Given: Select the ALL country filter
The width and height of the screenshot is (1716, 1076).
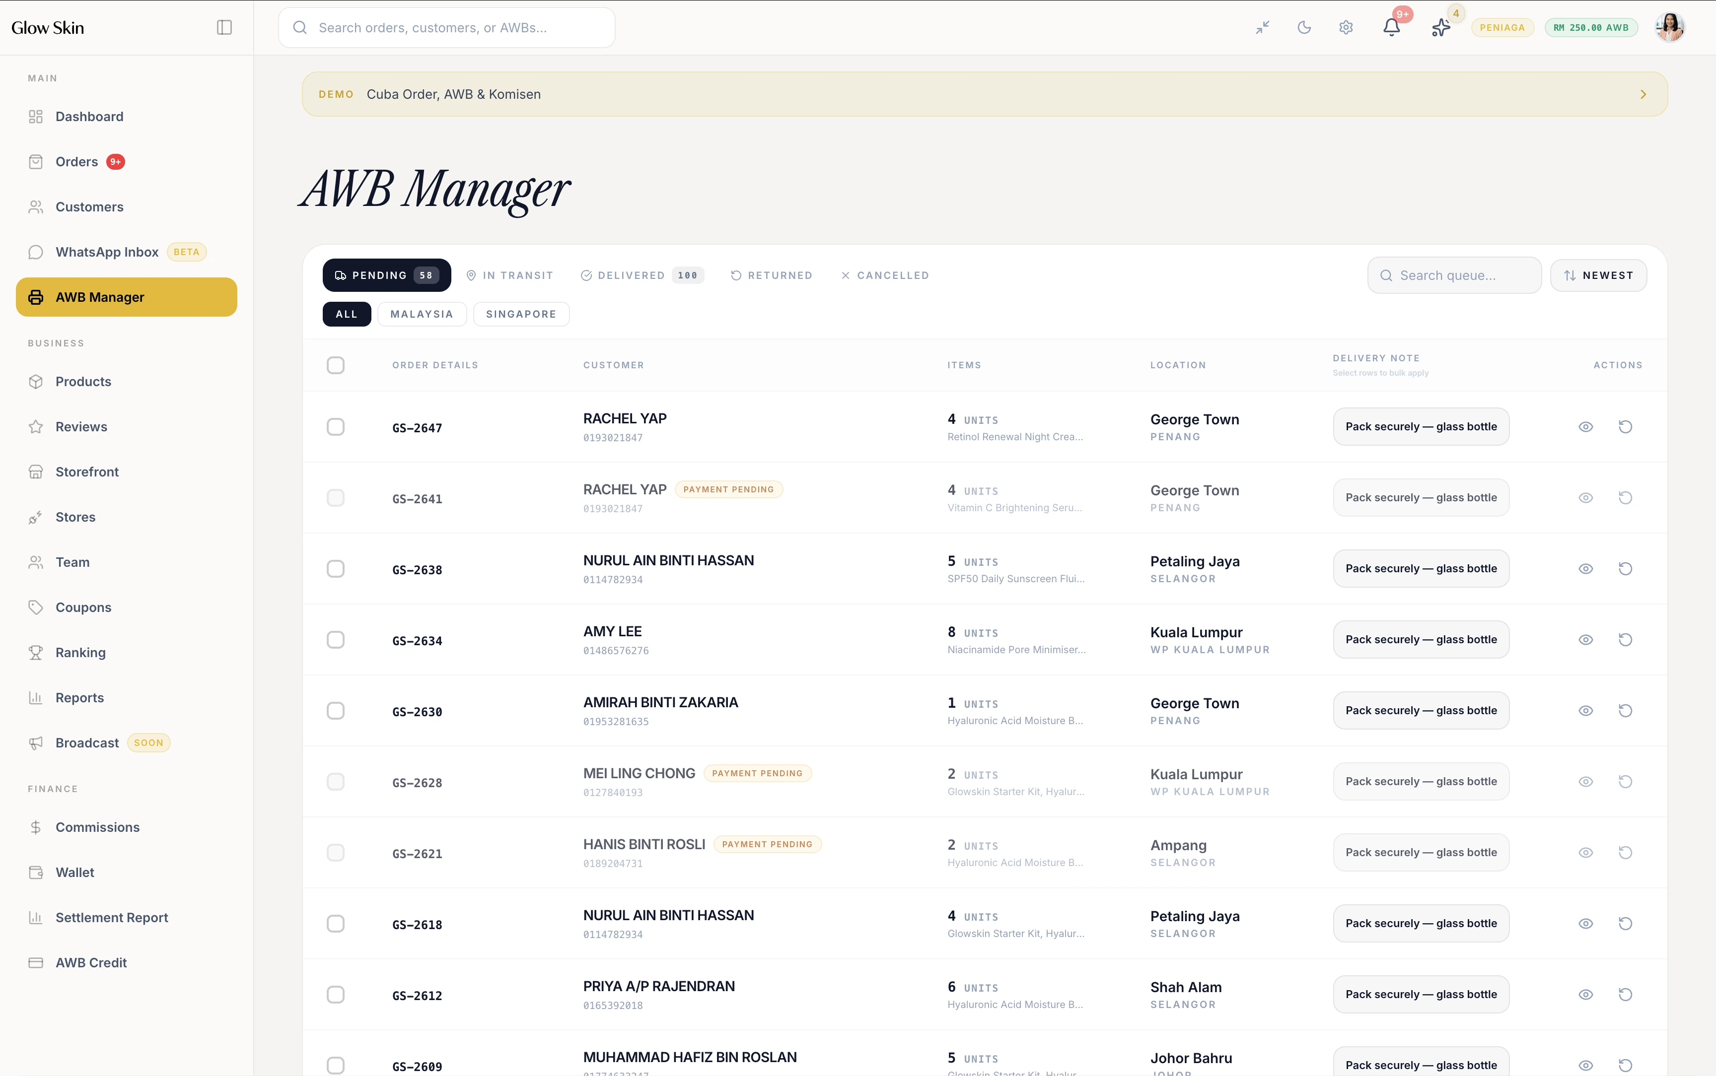Looking at the screenshot, I should tap(347, 315).
